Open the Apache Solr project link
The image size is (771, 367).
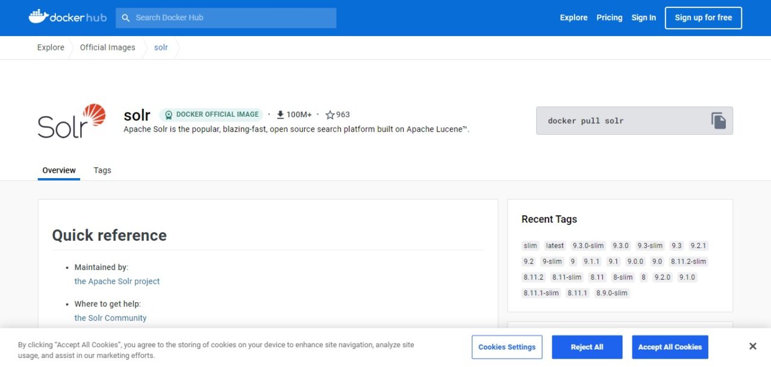117,281
